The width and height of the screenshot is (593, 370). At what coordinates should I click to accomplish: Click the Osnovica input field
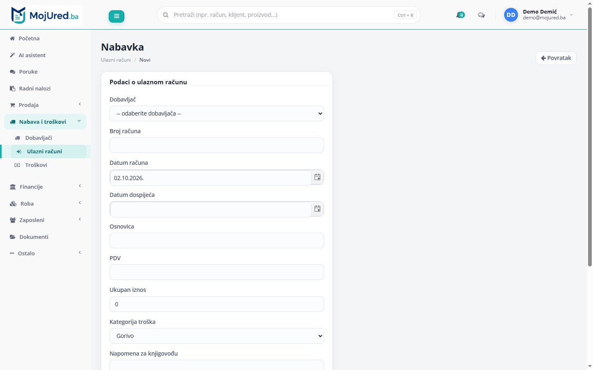[217, 240]
